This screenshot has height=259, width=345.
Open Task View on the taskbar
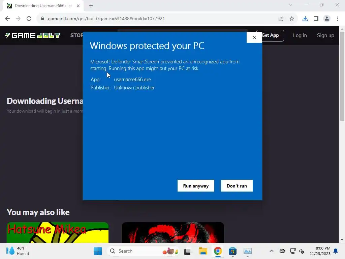point(187,251)
